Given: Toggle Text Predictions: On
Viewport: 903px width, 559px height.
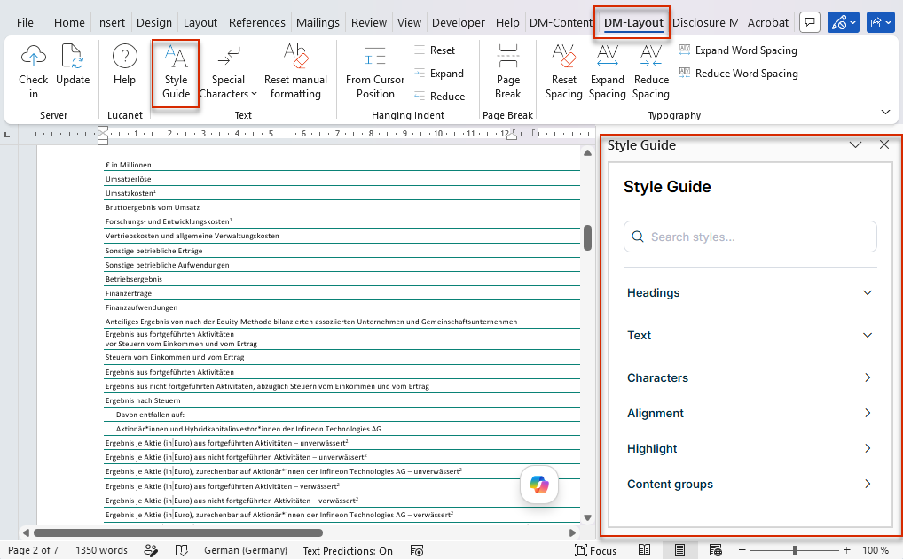Looking at the screenshot, I should click(348, 550).
